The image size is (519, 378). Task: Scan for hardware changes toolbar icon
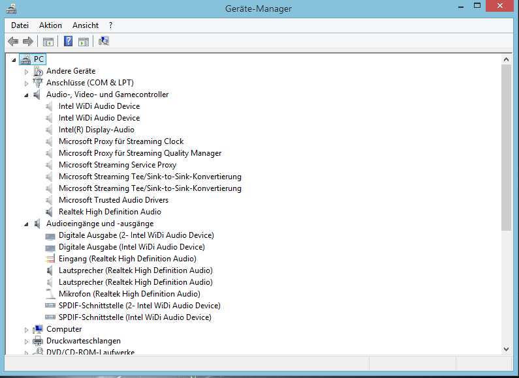point(104,41)
